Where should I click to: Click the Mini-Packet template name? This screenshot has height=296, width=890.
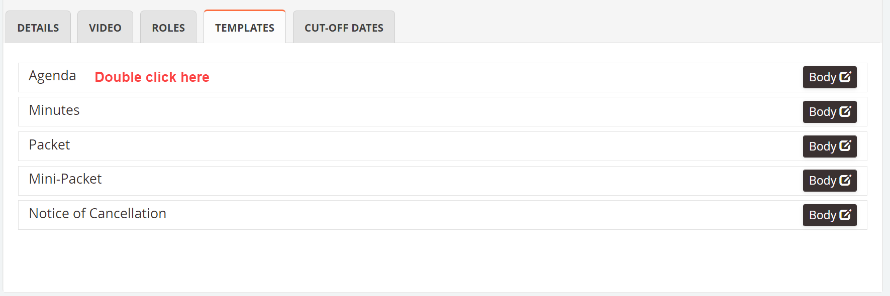click(x=65, y=179)
